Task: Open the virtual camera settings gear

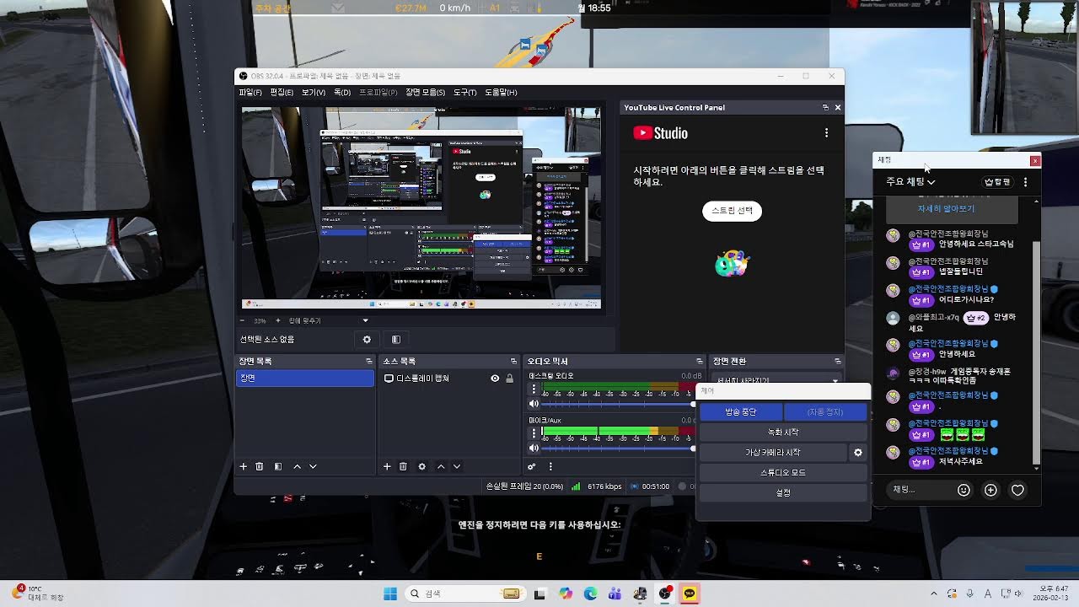Action: point(858,453)
